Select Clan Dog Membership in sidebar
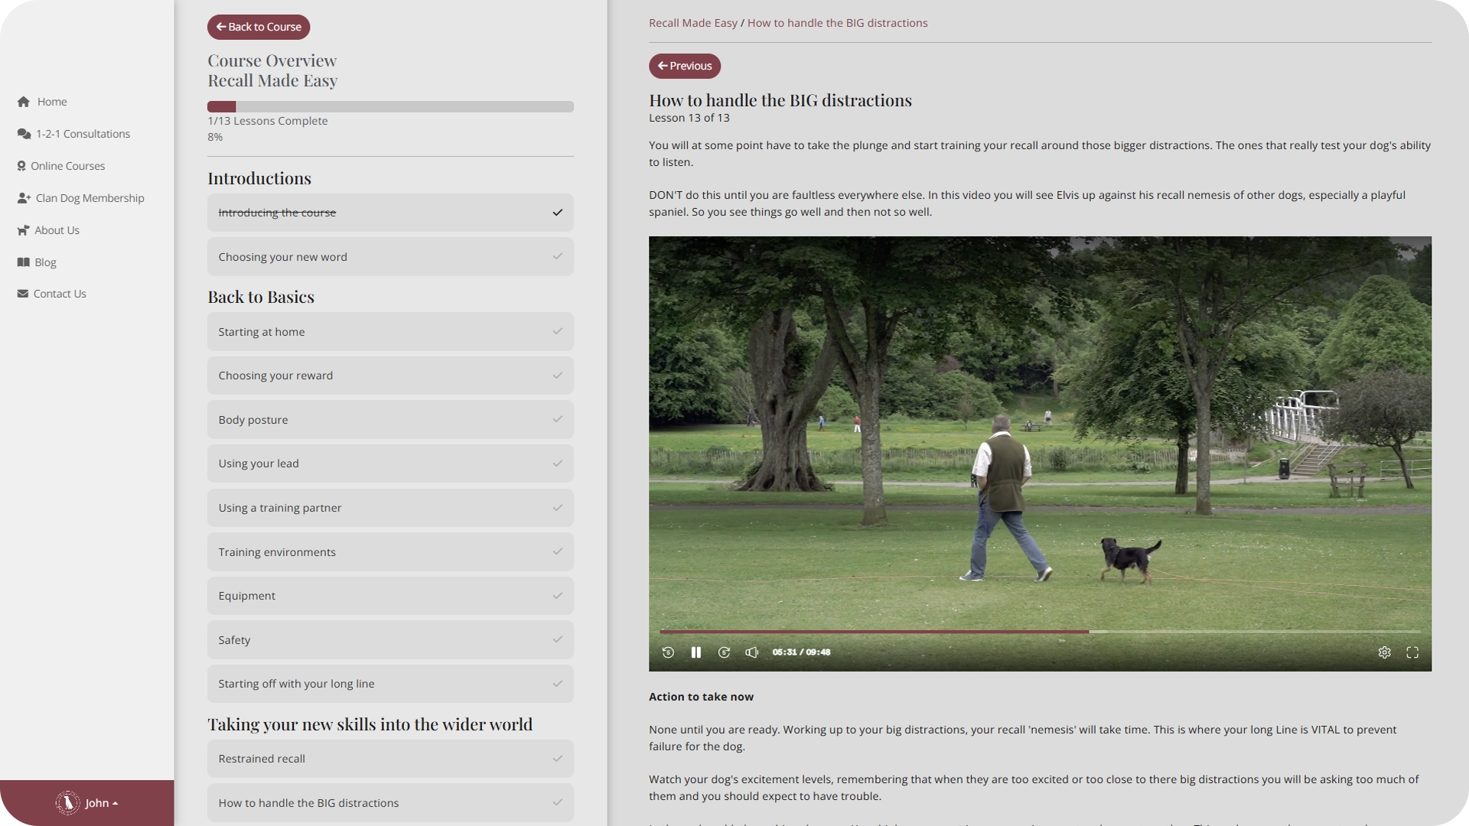 pos(90,198)
